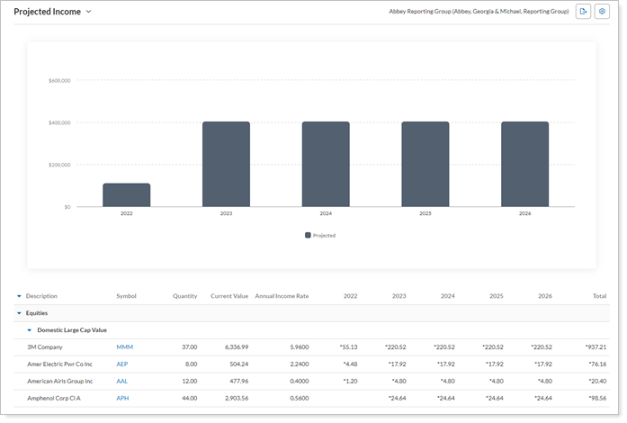627x423 pixels.
Task: Click the Abbey Reporting Group account name
Action: pyautogui.click(x=479, y=12)
